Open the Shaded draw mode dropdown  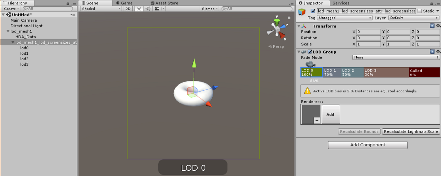point(101,9)
